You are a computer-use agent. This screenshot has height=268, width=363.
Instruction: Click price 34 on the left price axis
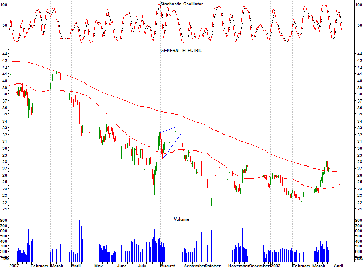click(x=5, y=121)
